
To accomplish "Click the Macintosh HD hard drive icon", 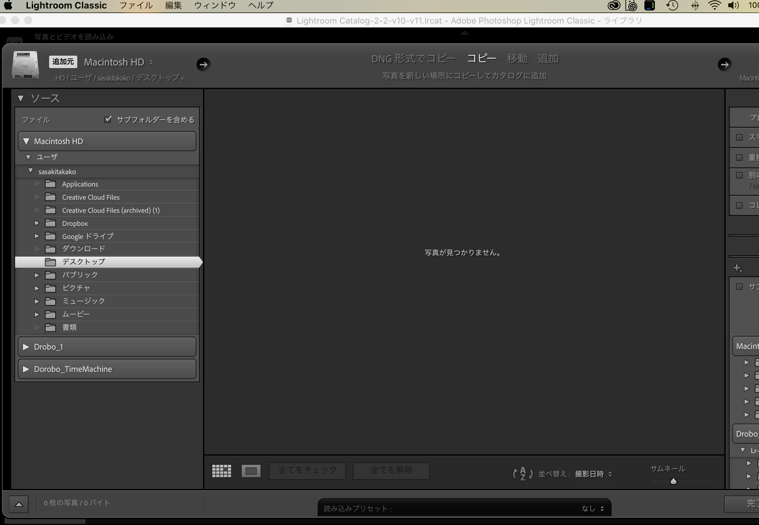I will (25, 65).
